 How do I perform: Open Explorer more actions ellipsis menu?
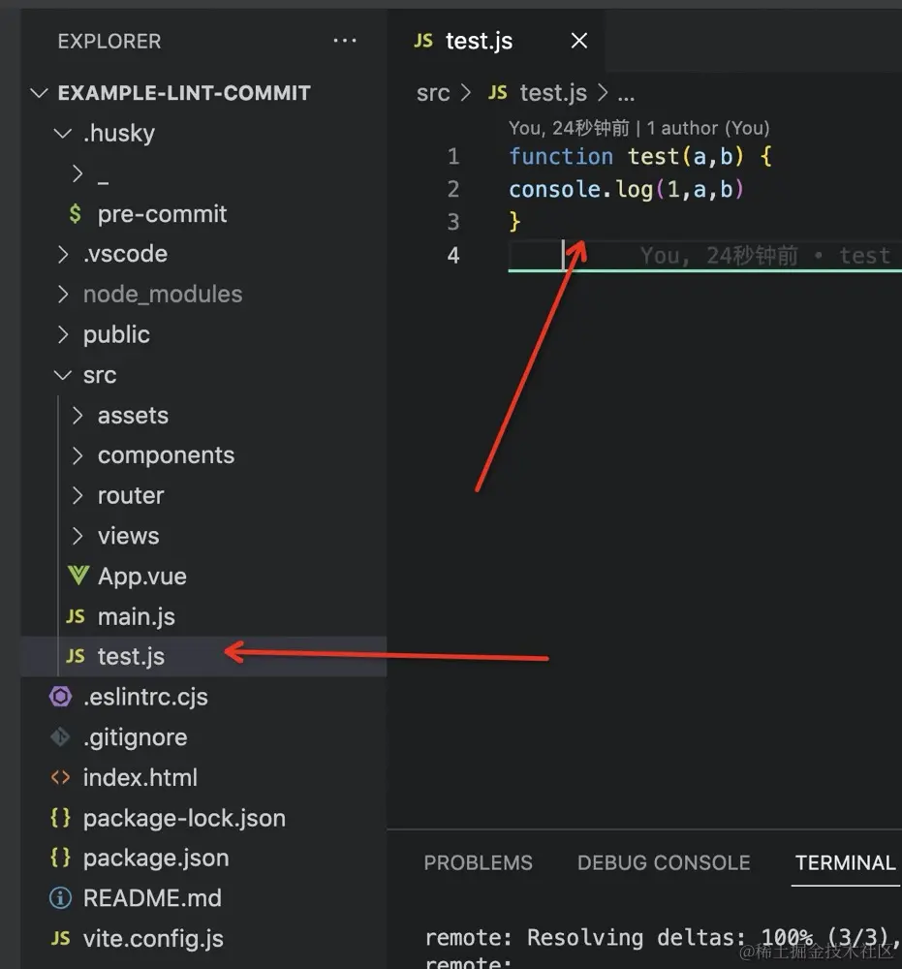click(x=344, y=41)
